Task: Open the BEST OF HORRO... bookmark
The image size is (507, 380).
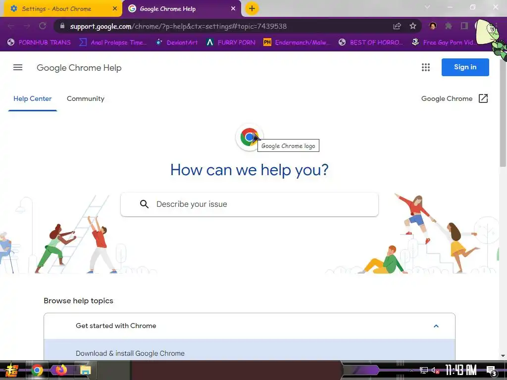Action: coord(371,43)
